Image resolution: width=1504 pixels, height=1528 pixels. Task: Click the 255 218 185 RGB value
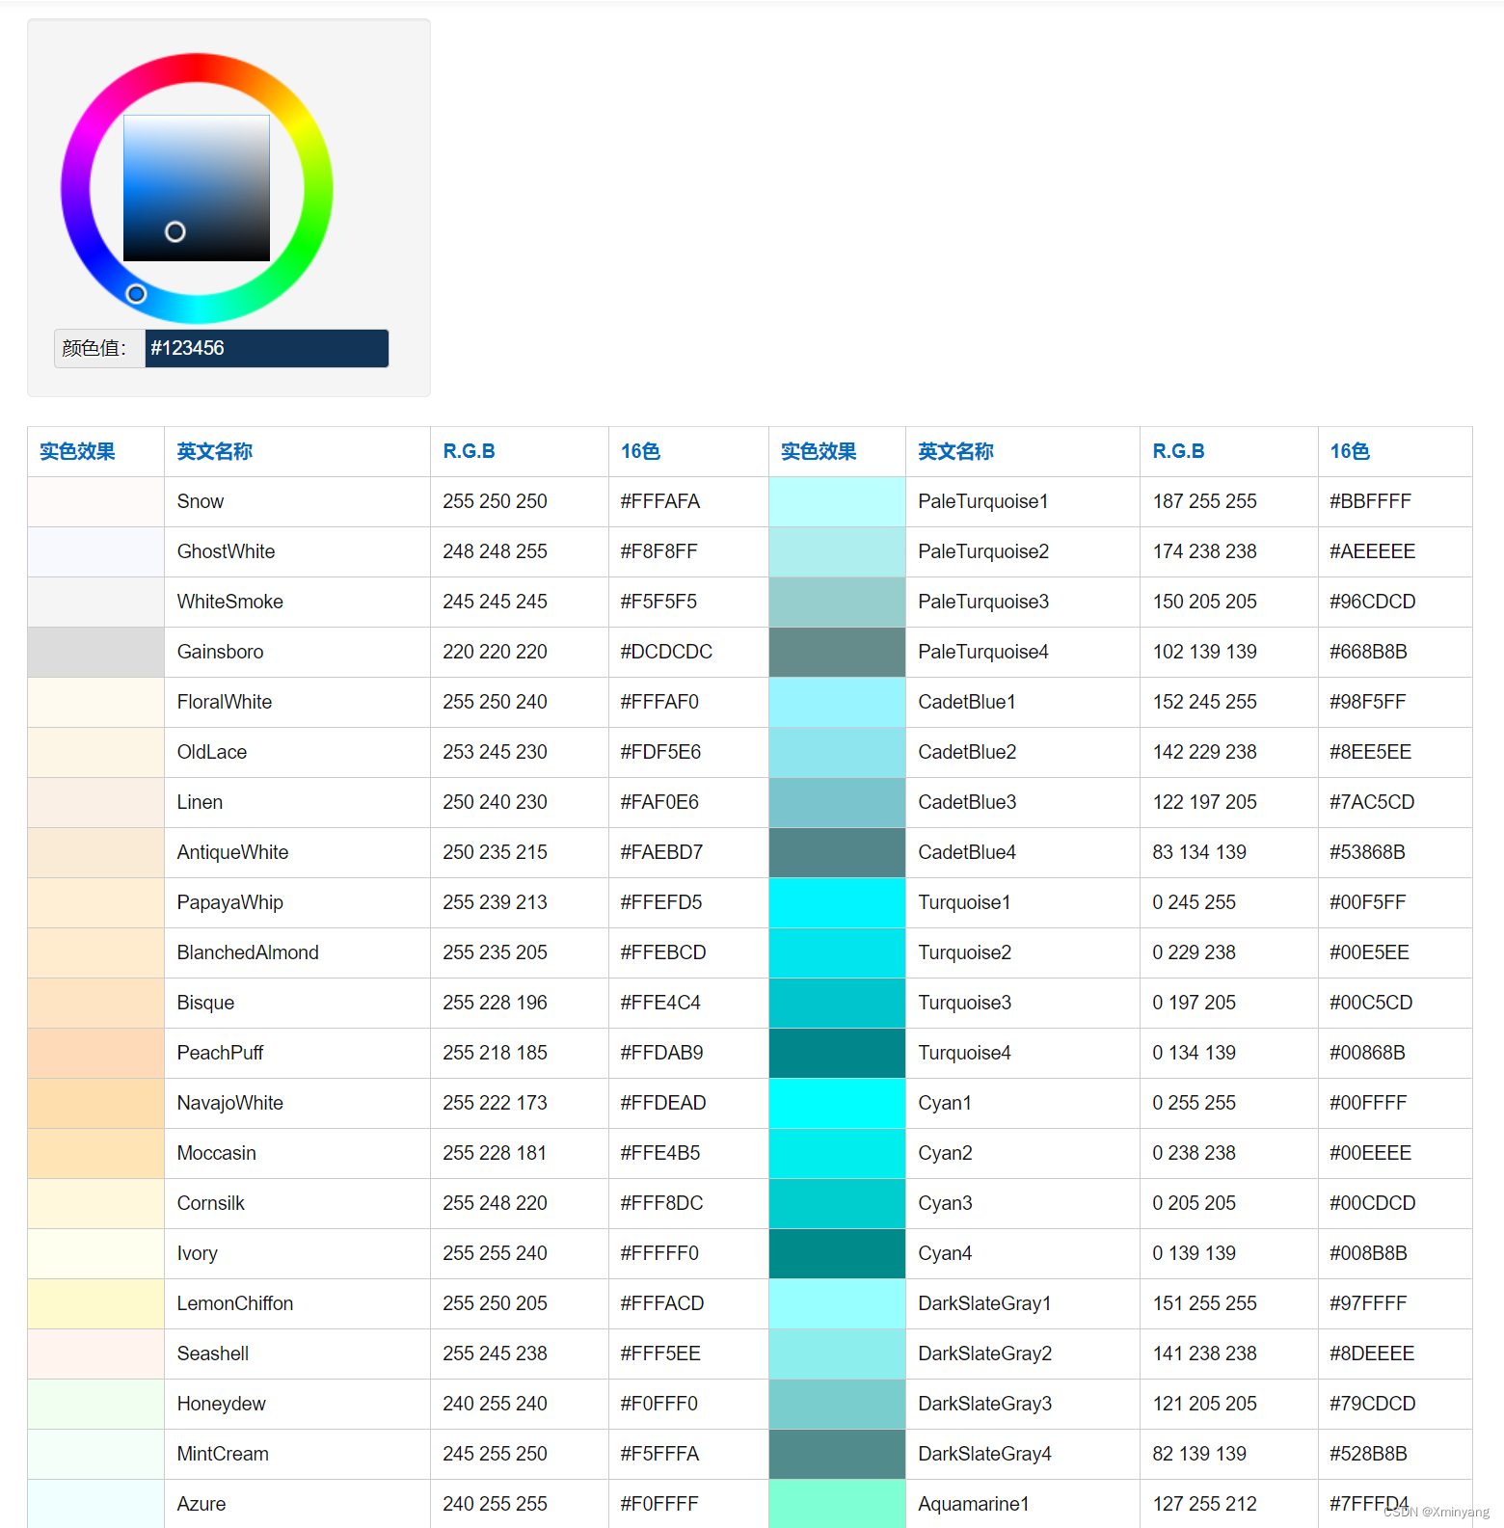pyautogui.click(x=495, y=1053)
